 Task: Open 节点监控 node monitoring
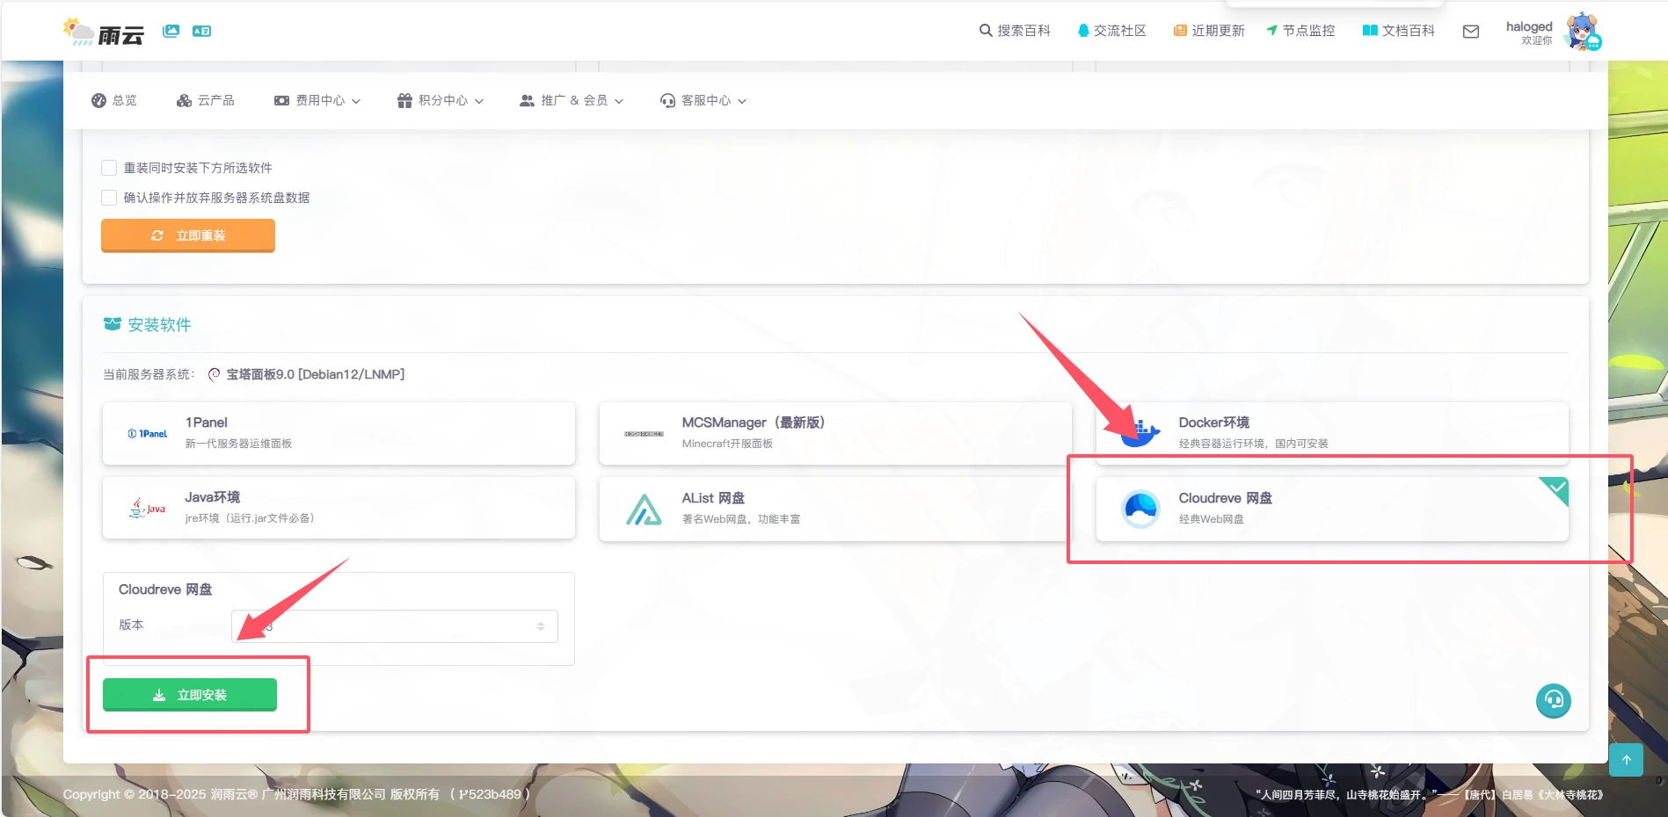coord(1300,31)
